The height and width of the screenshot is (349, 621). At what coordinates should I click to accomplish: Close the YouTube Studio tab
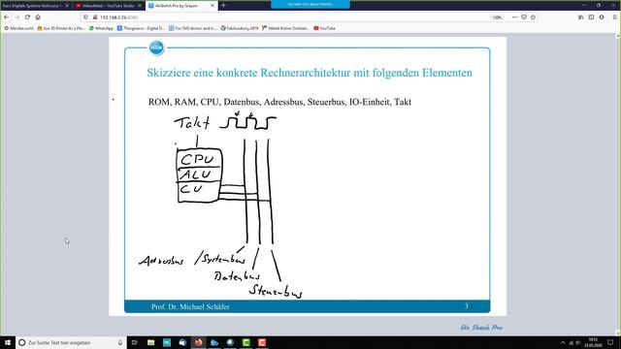click(140, 6)
